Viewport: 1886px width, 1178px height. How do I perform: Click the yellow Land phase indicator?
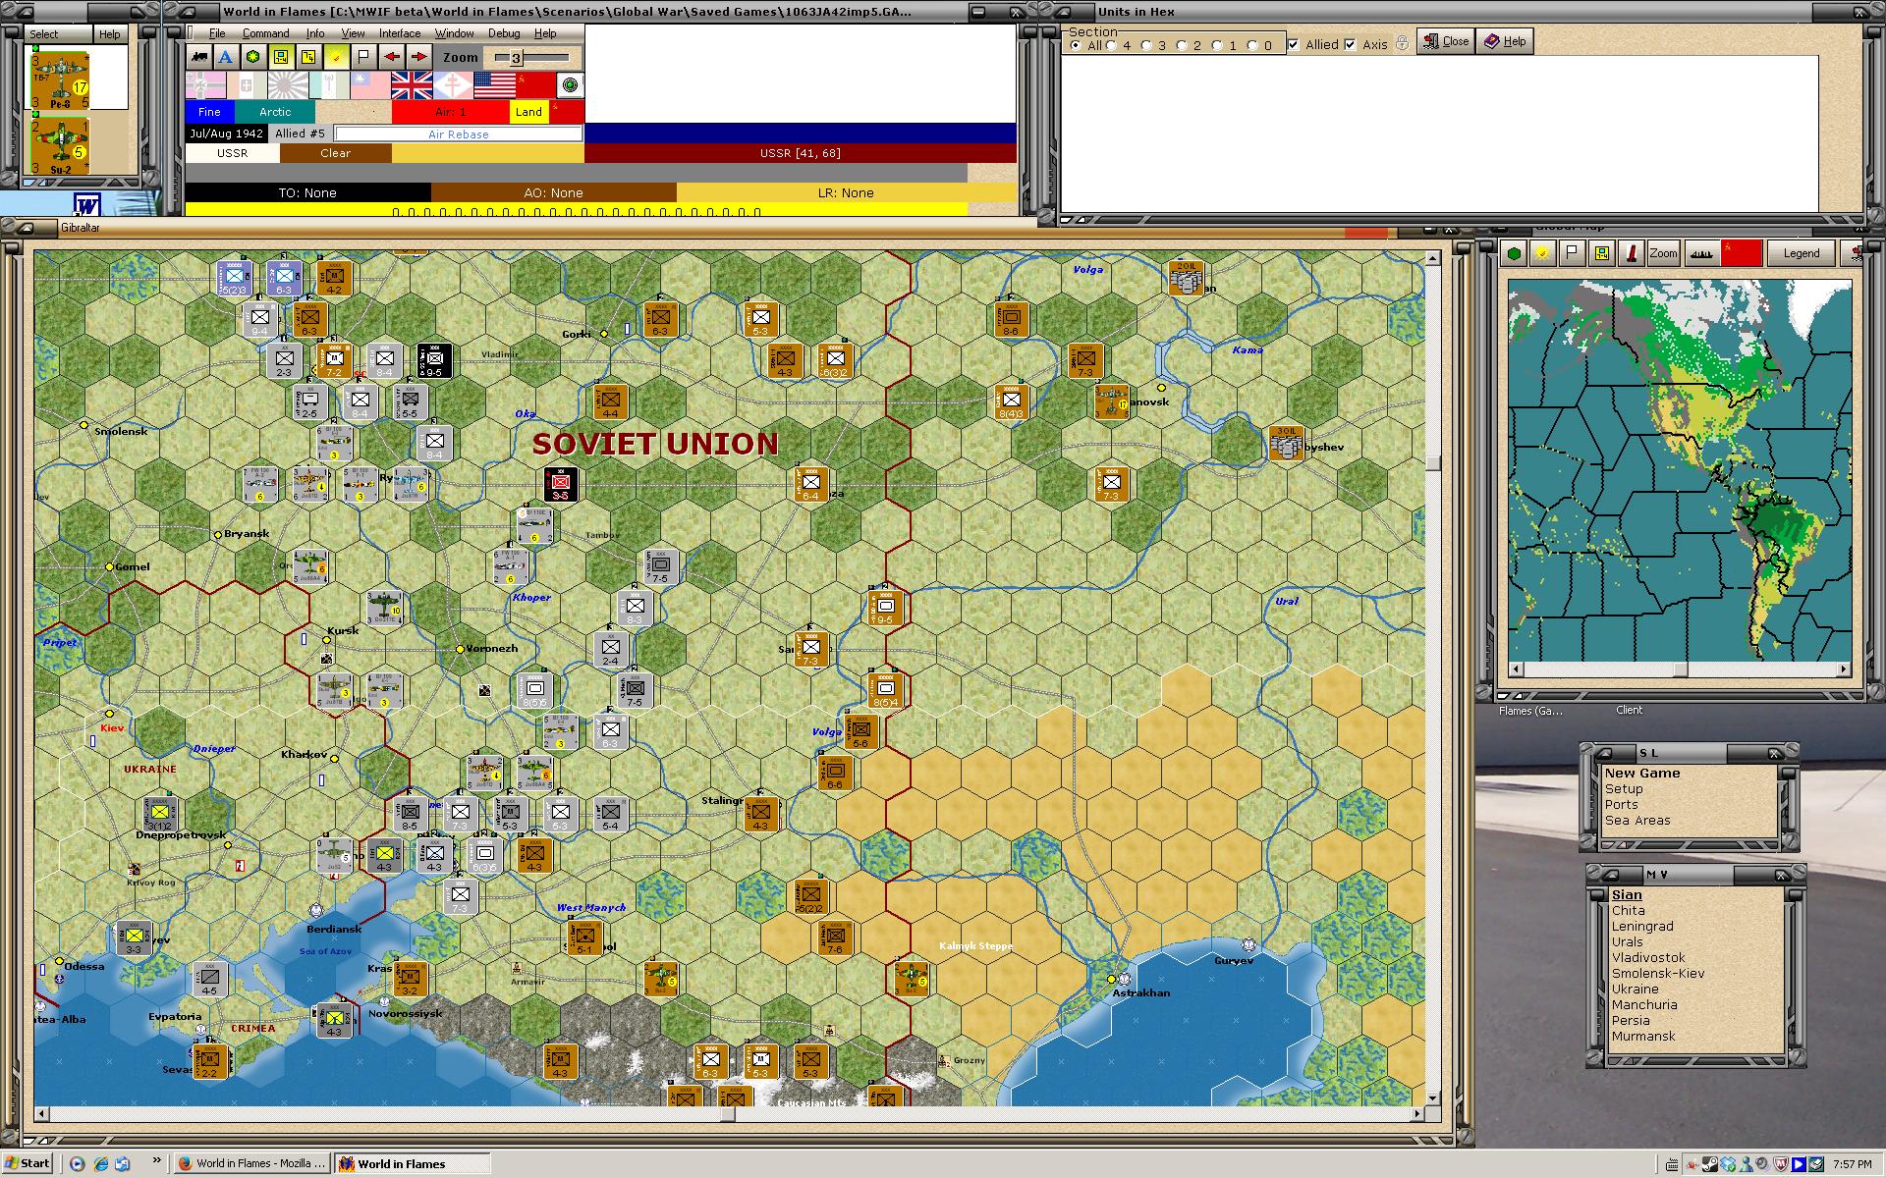[528, 112]
